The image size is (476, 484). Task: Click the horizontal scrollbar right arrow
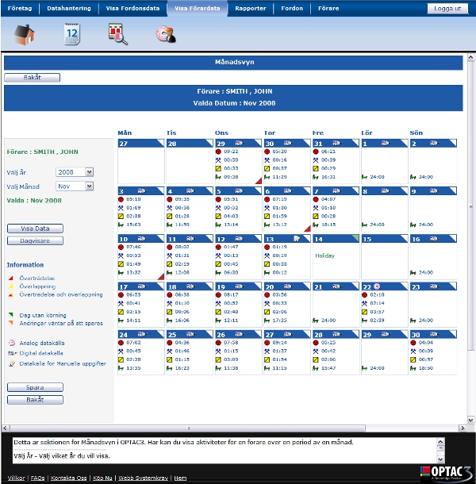click(x=462, y=428)
